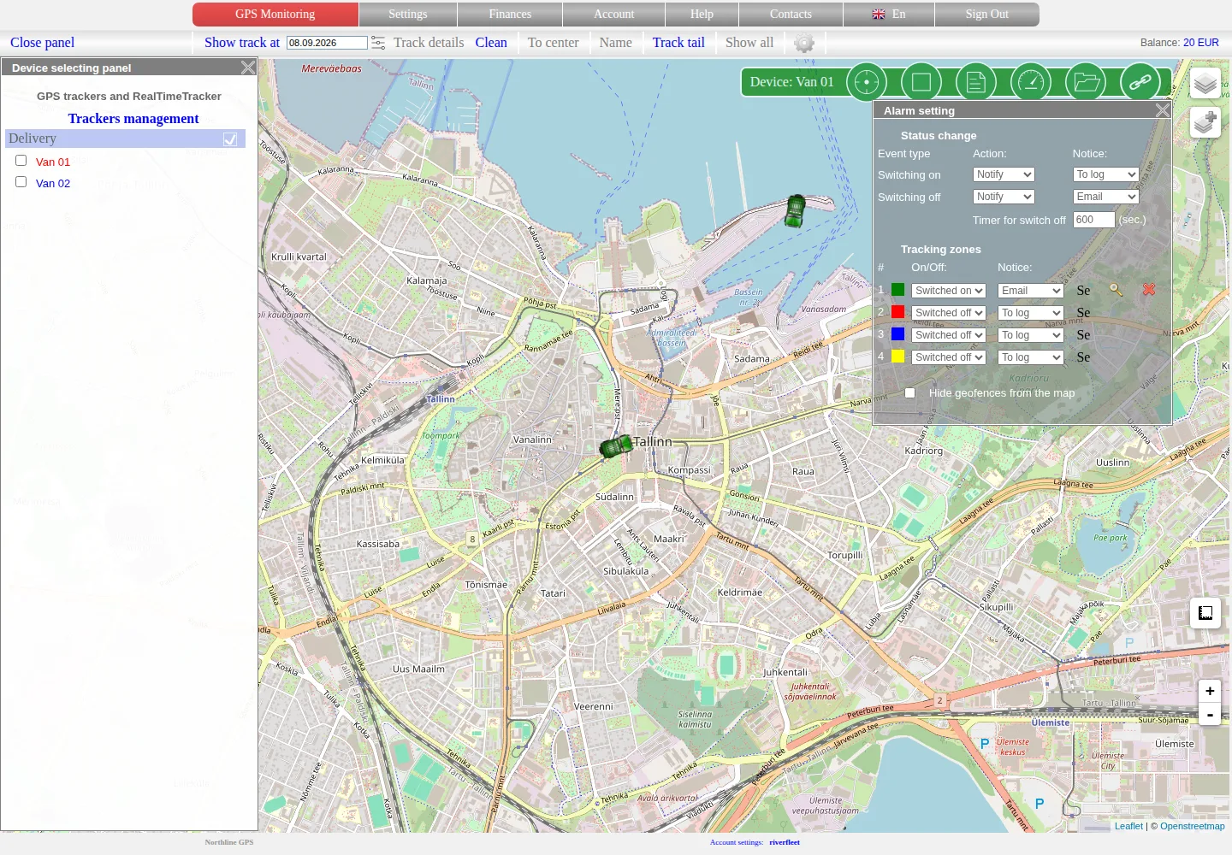Open zone 3 To log notice dropdown
Viewport: 1232px width, 855px height.
coord(1030,335)
